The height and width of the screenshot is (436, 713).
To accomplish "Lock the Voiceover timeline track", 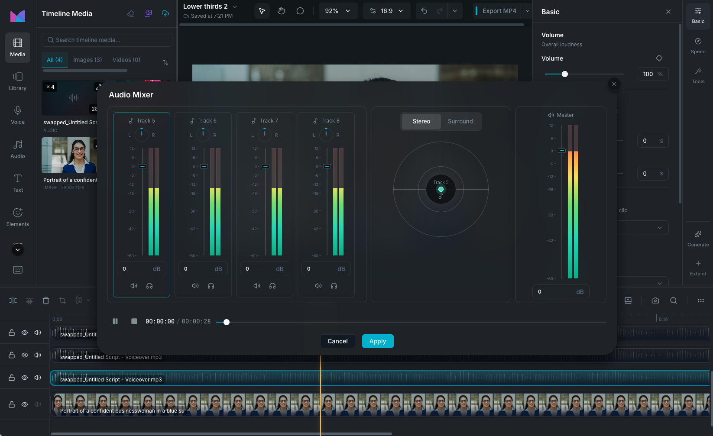I will 11,378.
